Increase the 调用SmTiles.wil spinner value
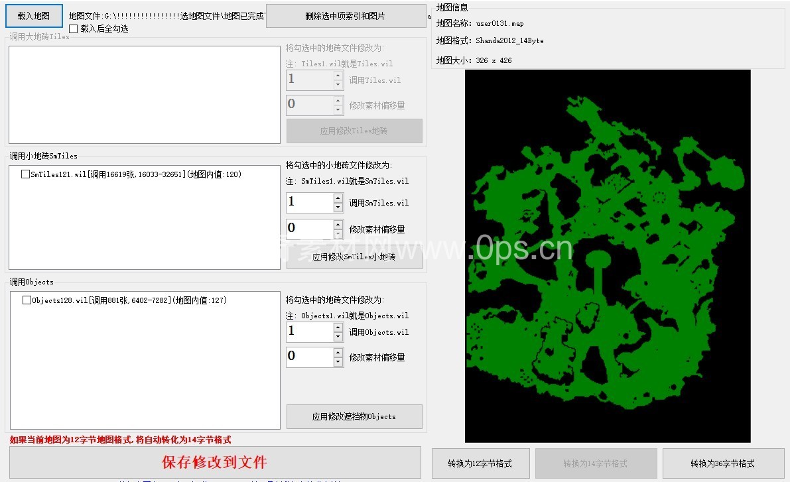 (338, 198)
